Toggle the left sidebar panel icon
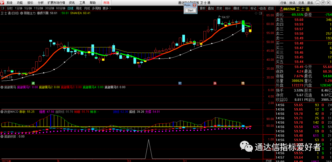The image size is (332, 162). [x=3, y=8]
